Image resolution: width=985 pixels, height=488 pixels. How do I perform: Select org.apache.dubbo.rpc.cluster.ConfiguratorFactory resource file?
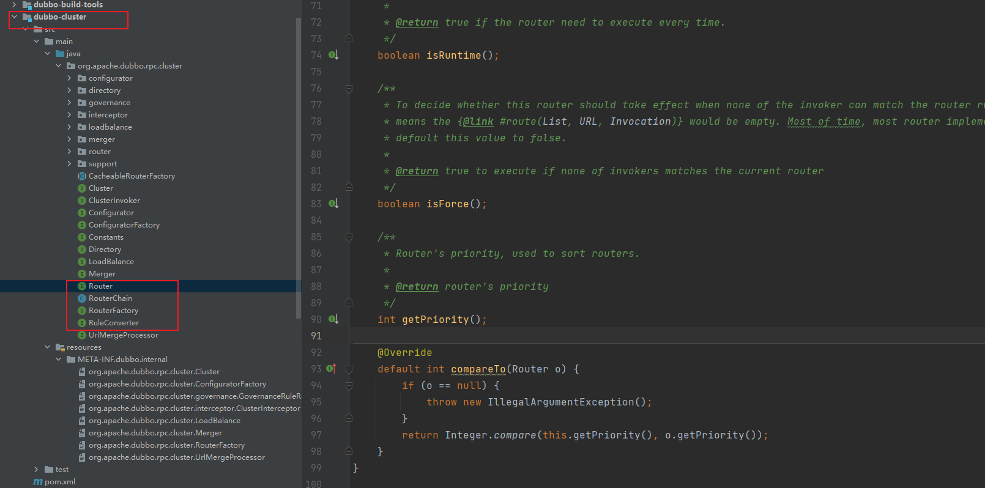[177, 384]
